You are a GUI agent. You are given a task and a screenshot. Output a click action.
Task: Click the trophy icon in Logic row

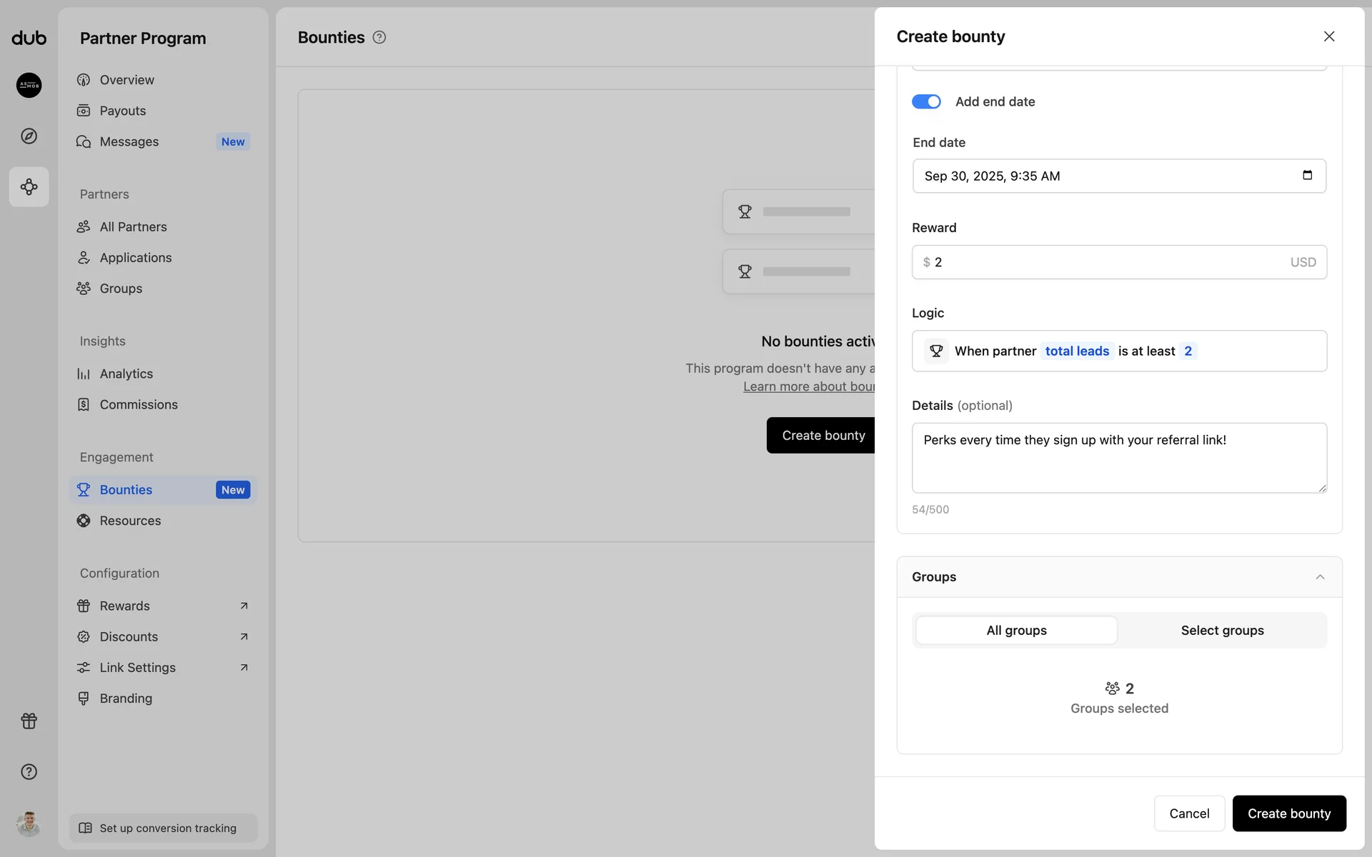936,351
